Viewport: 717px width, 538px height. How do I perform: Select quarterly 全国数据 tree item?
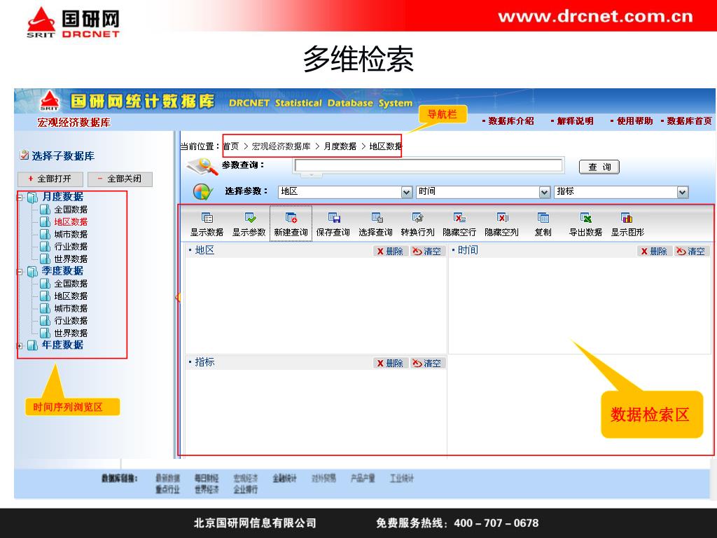[x=71, y=284]
